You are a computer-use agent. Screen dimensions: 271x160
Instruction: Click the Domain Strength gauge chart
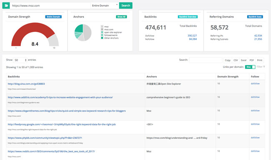tap(35, 34)
